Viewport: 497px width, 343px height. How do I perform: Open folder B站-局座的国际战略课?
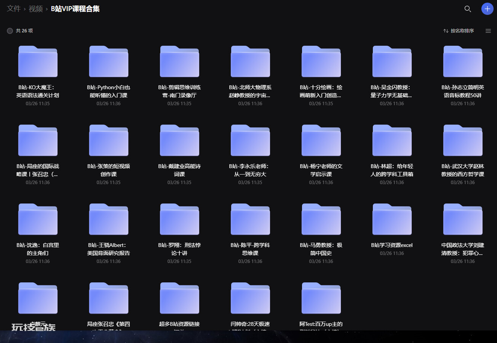click(38, 140)
